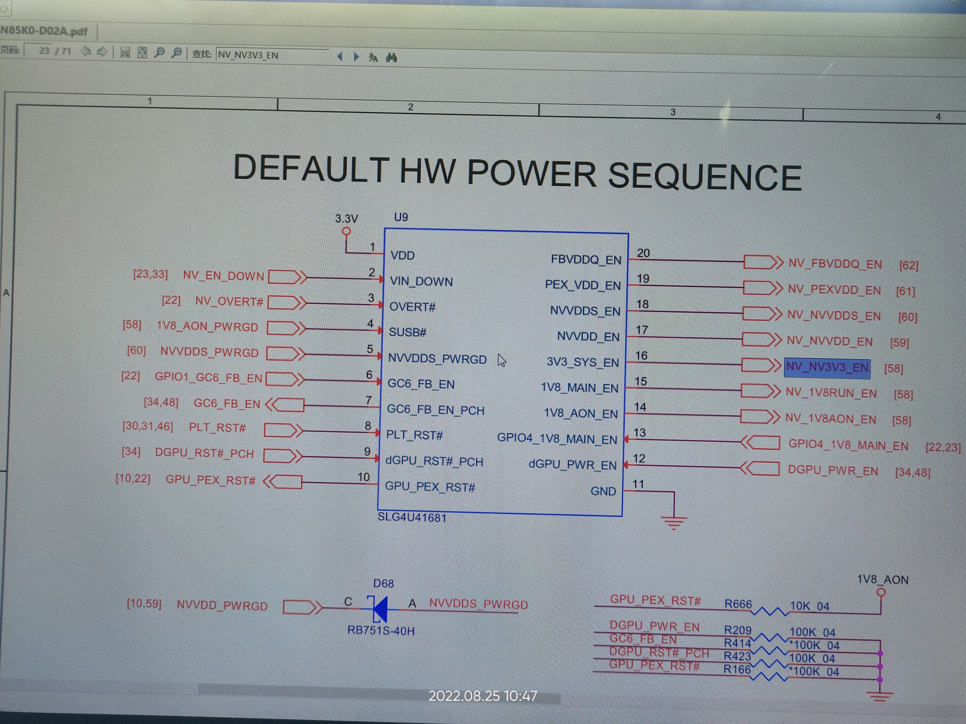Select the N85K0-D02A.pdf document tab
Screen dimensions: 966x724
coord(44,31)
